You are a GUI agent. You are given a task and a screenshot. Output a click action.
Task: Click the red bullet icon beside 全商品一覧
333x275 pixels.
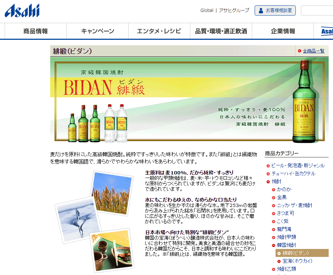(x=299, y=51)
